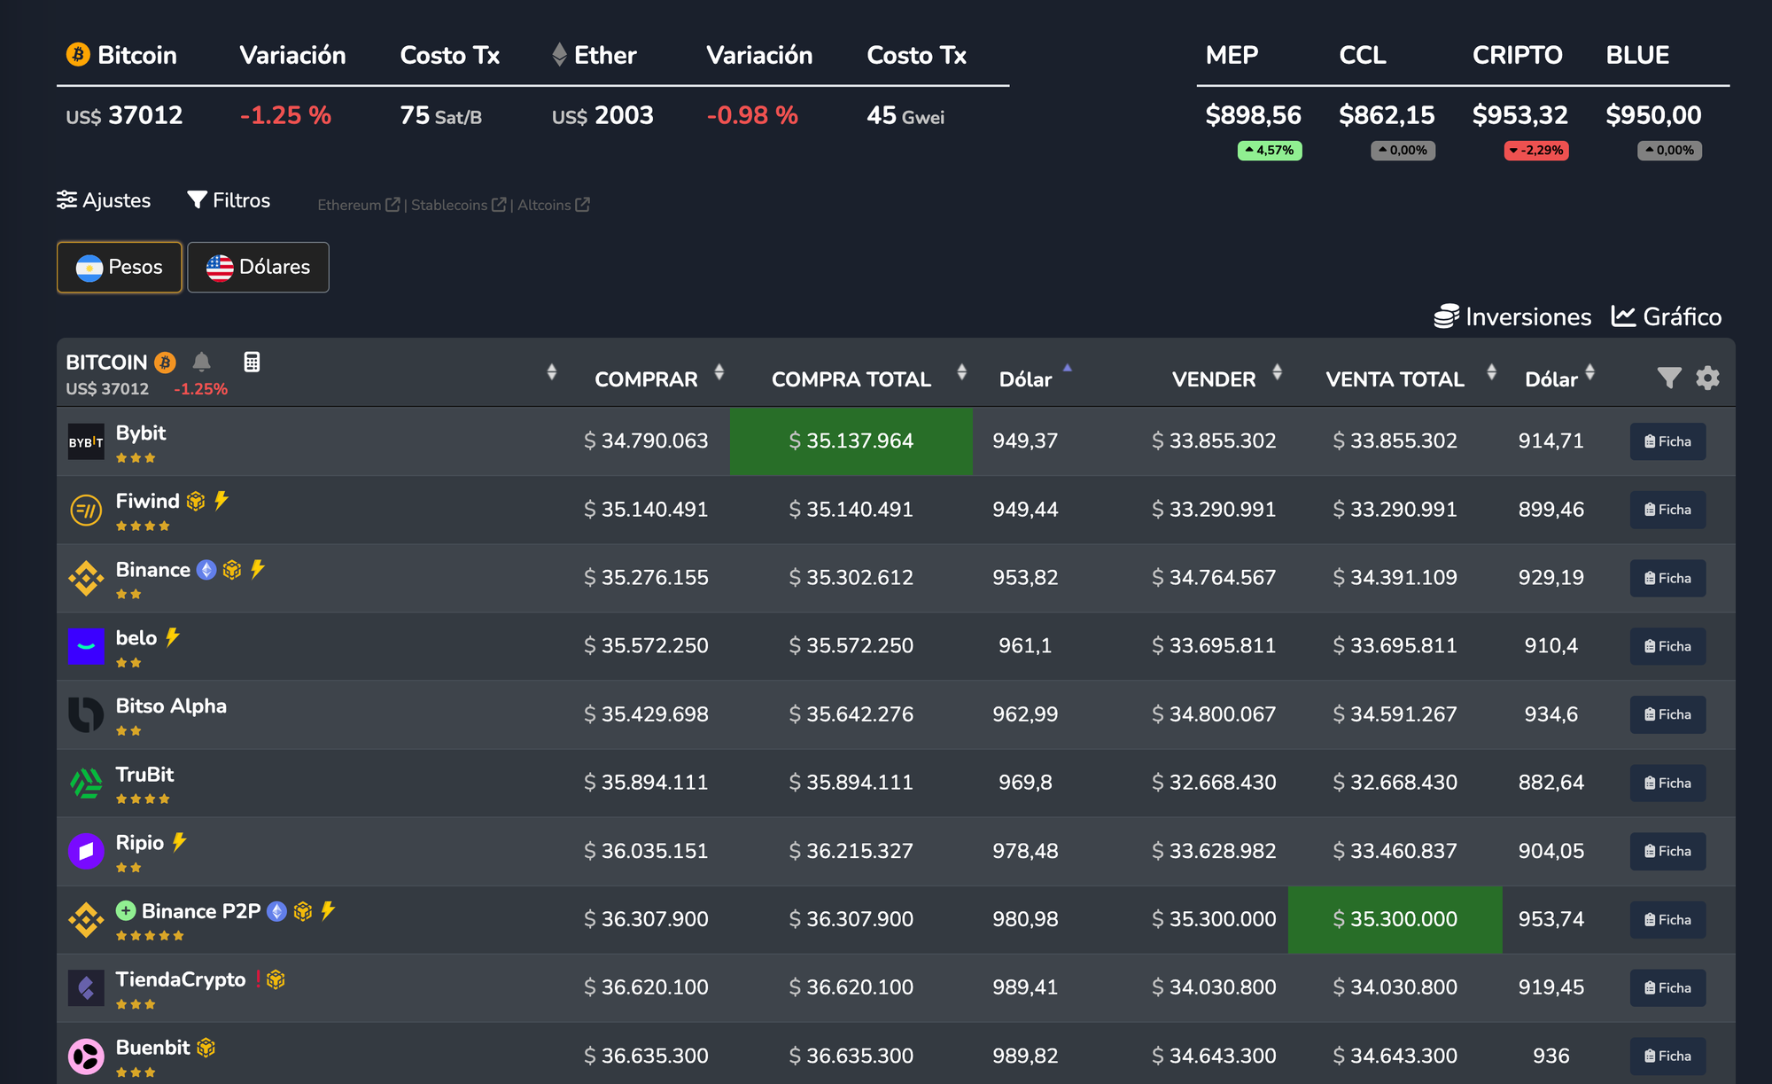The image size is (1772, 1084).
Task: Click the Fiwind exchange logo
Action: click(86, 510)
